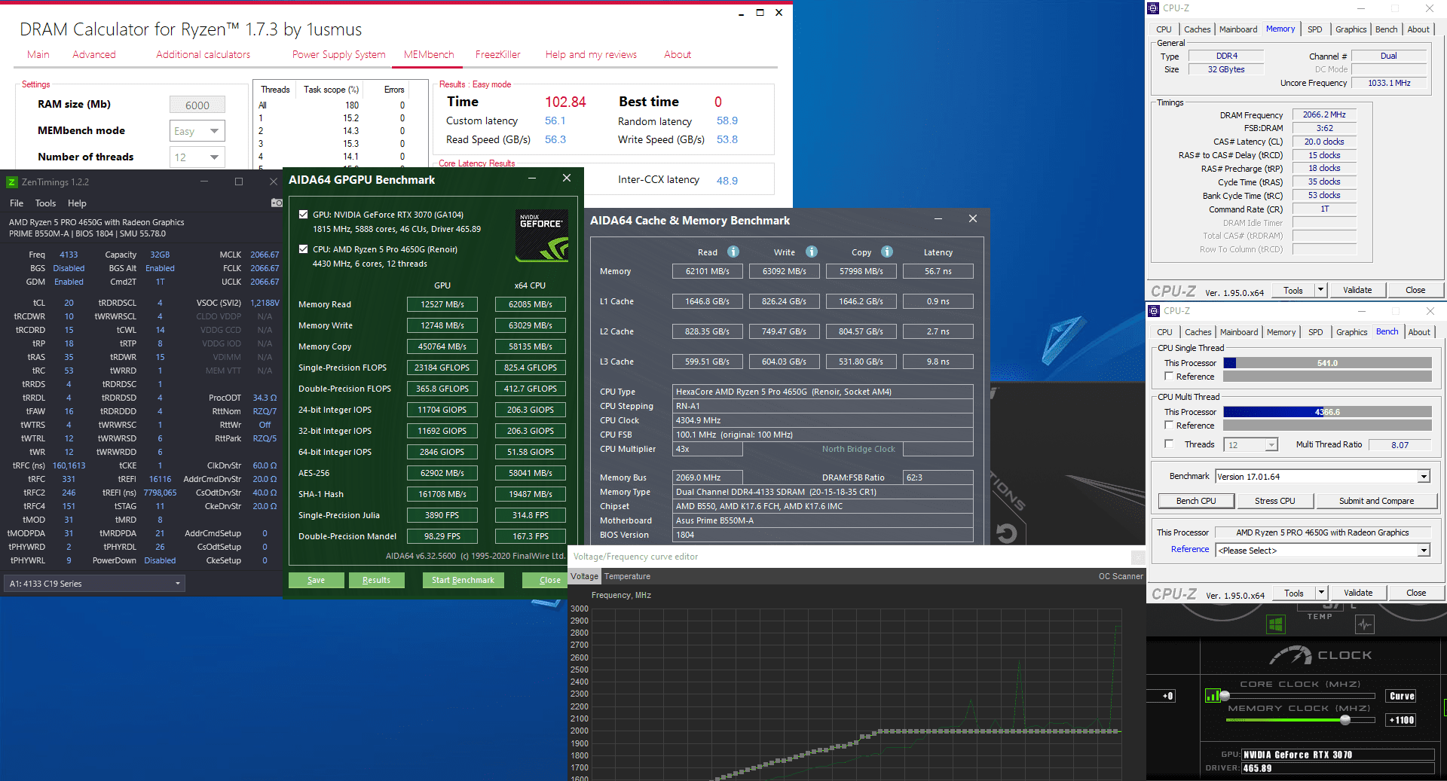Image resolution: width=1447 pixels, height=781 pixels.
Task: Expand Tools arrow in CPU-Z Memory window
Action: (x=1320, y=290)
